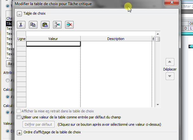Select the Tâche critique item in background list
The width and height of the screenshot is (193, 140).
[9, 23]
